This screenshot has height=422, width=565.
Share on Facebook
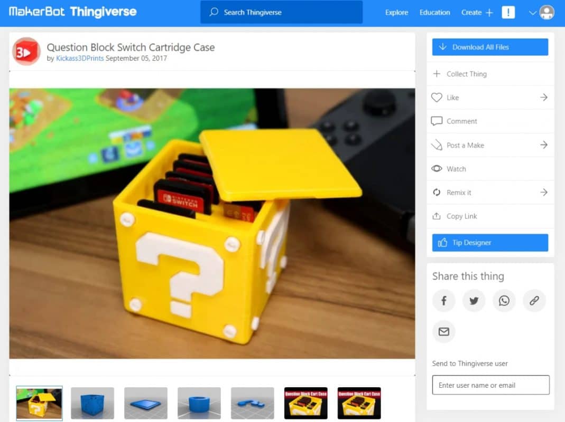pyautogui.click(x=443, y=300)
